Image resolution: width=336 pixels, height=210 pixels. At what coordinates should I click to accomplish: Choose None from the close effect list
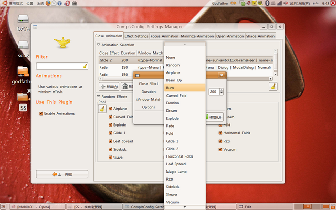click(x=185, y=57)
